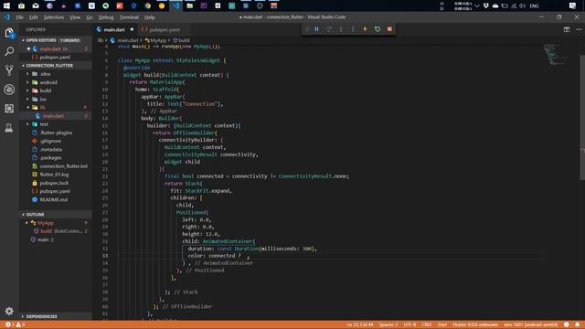Pause the debug session
Image resolution: width=585 pixels, height=329 pixels.
coord(316,29)
